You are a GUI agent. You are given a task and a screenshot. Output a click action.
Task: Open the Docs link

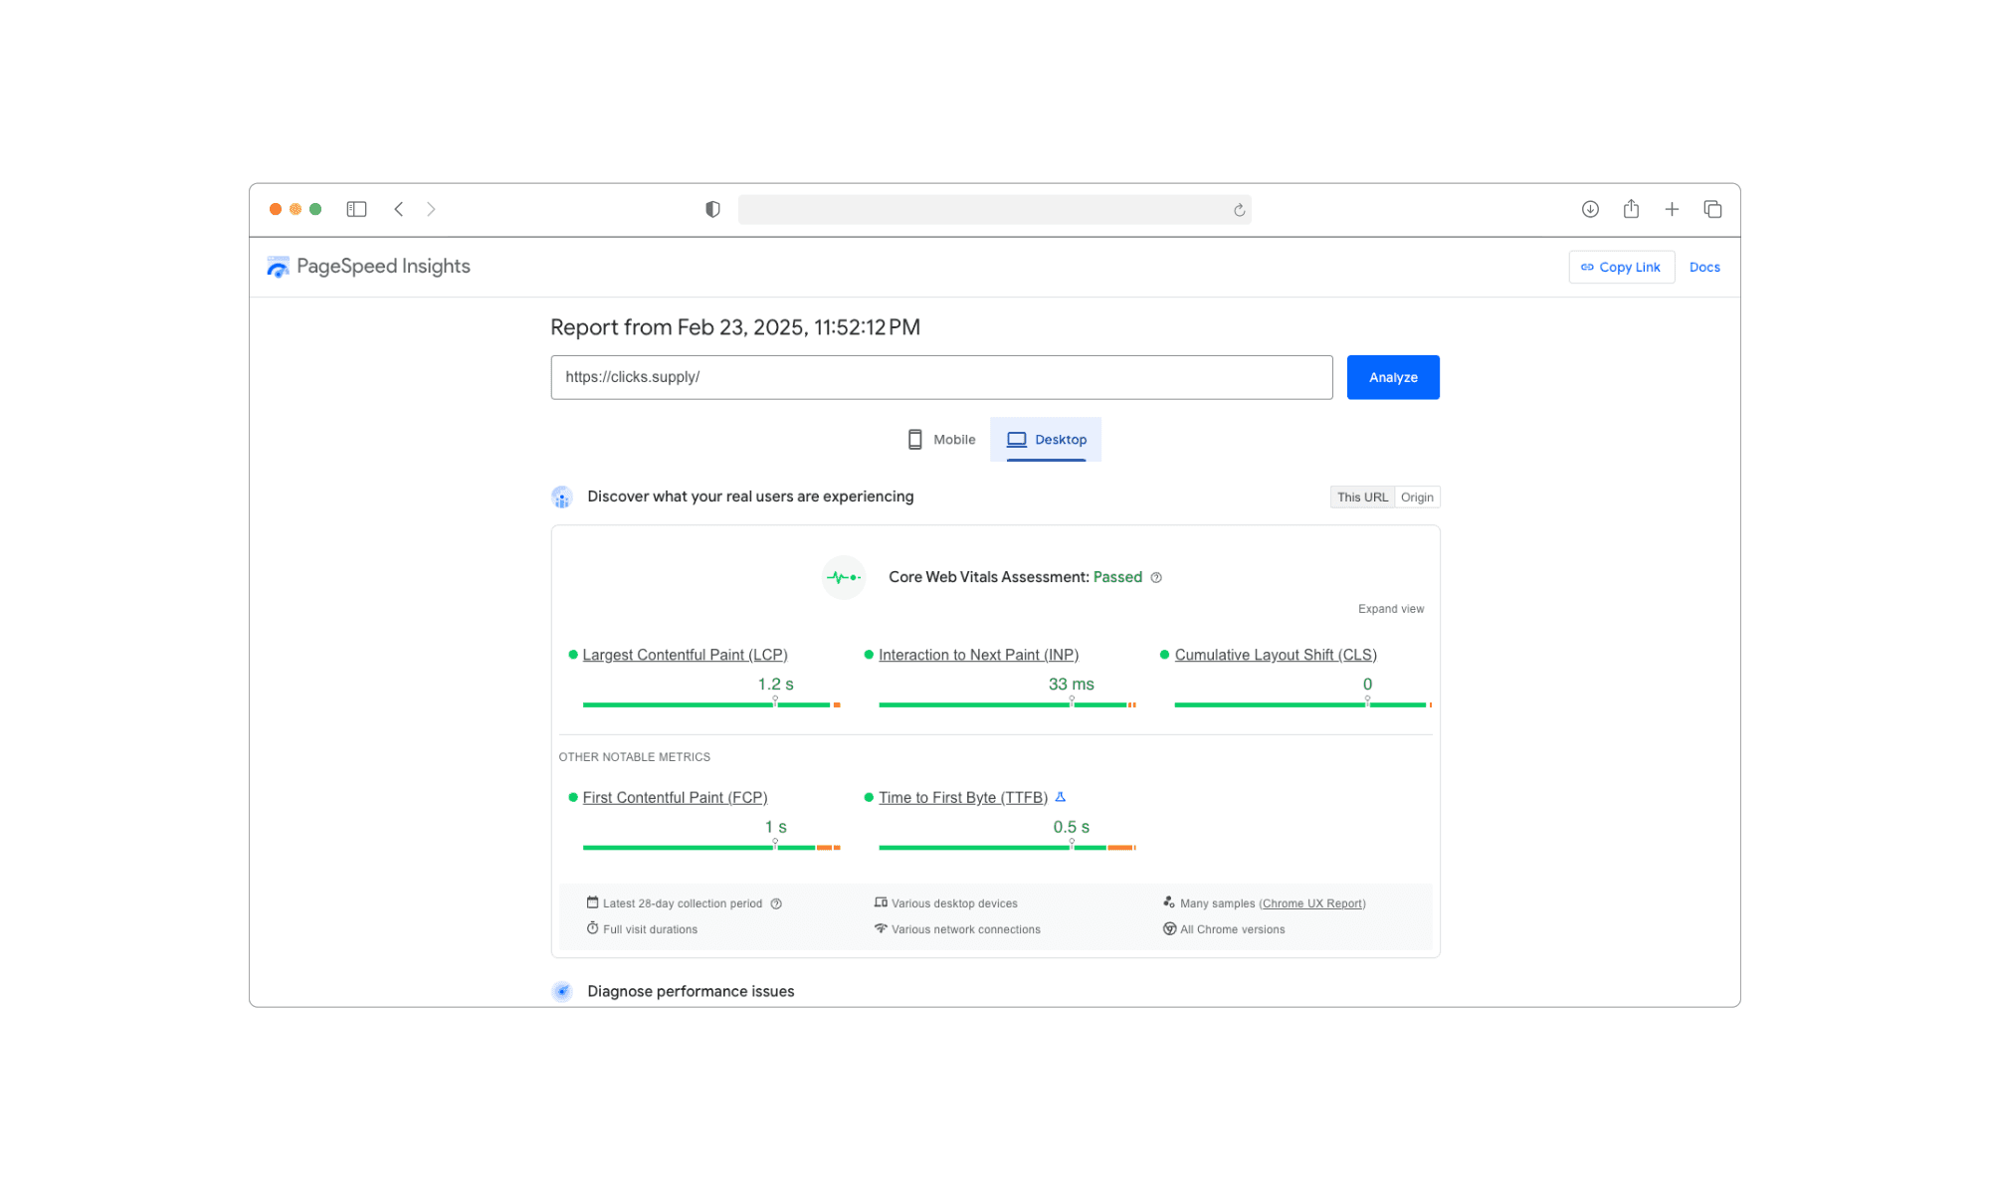tap(1704, 267)
